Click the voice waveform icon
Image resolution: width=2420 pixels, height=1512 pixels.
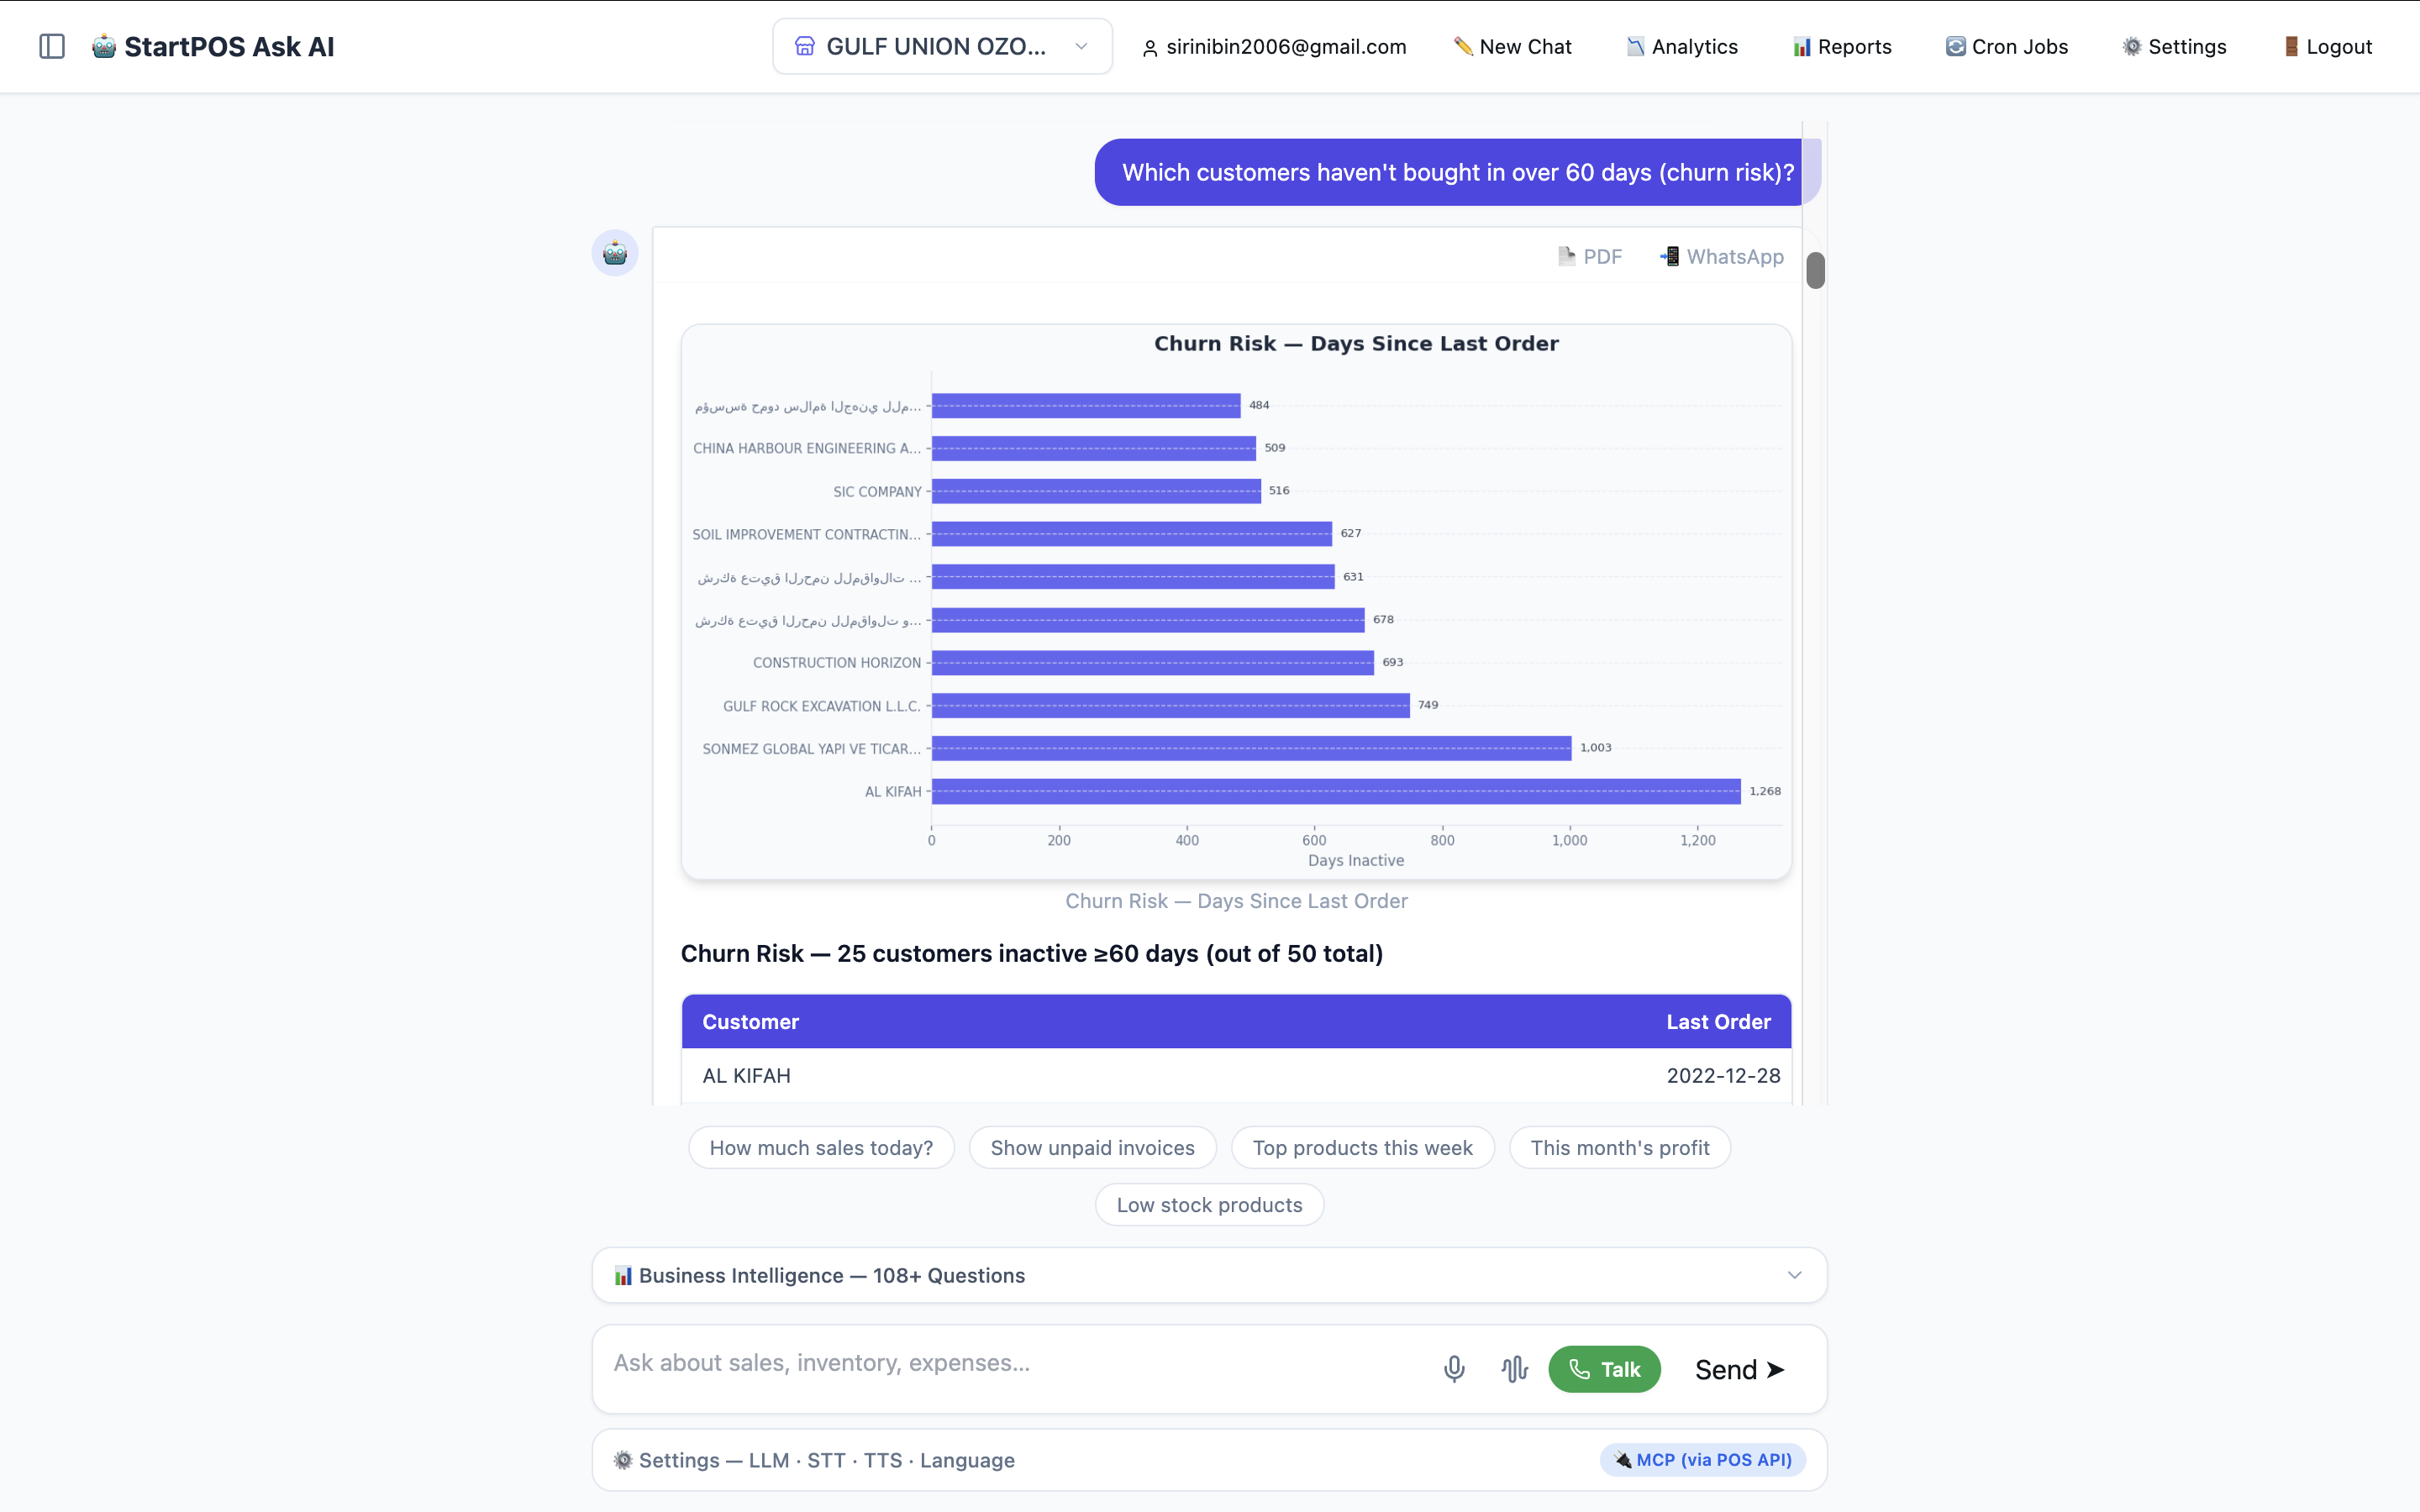pos(1514,1369)
